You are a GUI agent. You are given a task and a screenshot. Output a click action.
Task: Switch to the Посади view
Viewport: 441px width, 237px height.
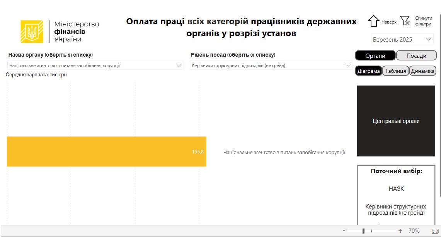pyautogui.click(x=416, y=55)
